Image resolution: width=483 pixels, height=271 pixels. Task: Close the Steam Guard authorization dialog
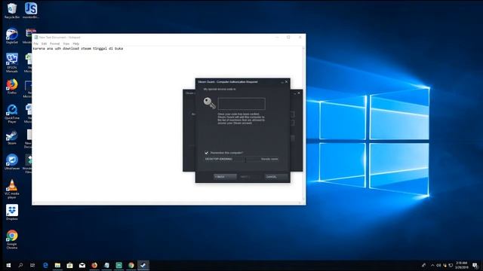(287, 82)
